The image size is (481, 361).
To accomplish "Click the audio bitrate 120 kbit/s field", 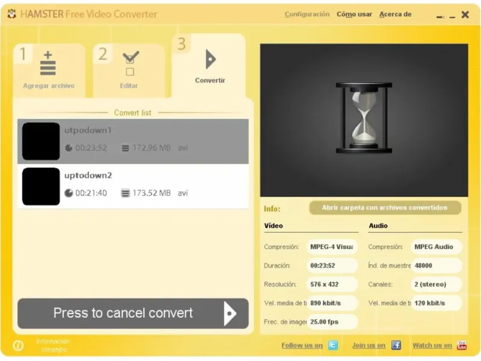I will (437, 303).
